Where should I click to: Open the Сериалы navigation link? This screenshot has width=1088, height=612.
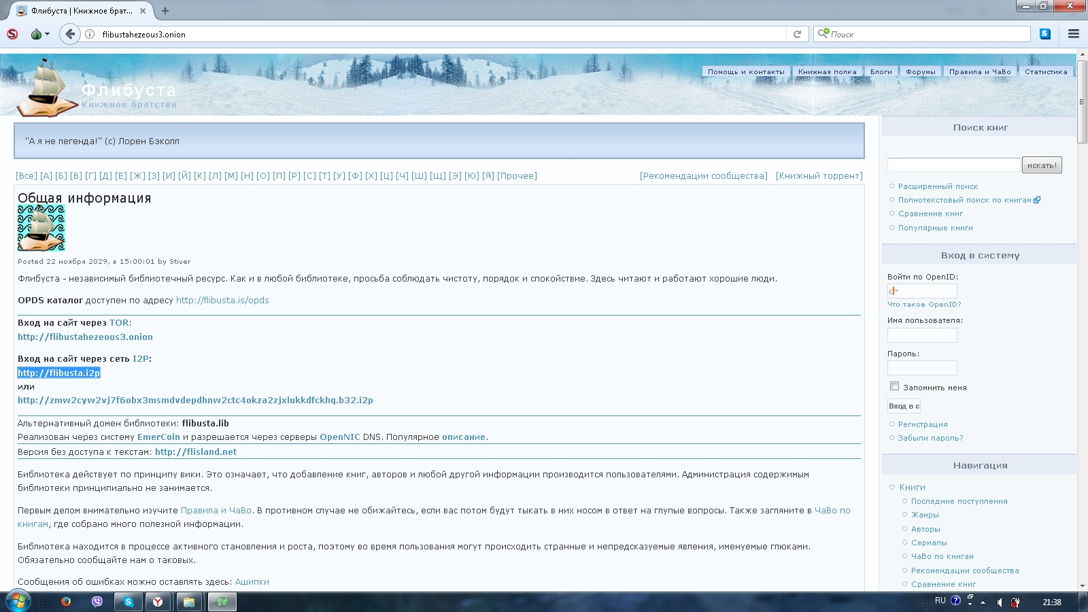[x=929, y=543]
